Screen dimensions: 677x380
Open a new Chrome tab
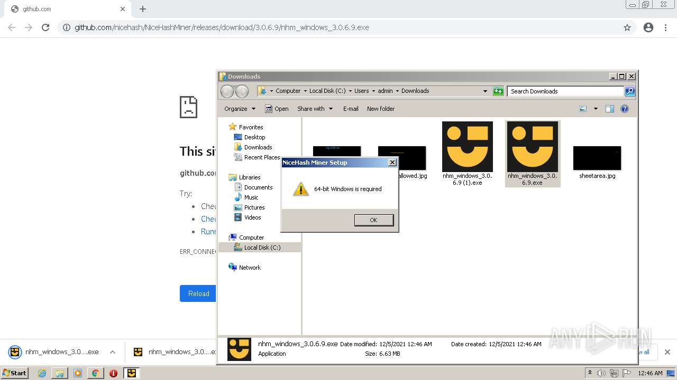pyautogui.click(x=143, y=9)
